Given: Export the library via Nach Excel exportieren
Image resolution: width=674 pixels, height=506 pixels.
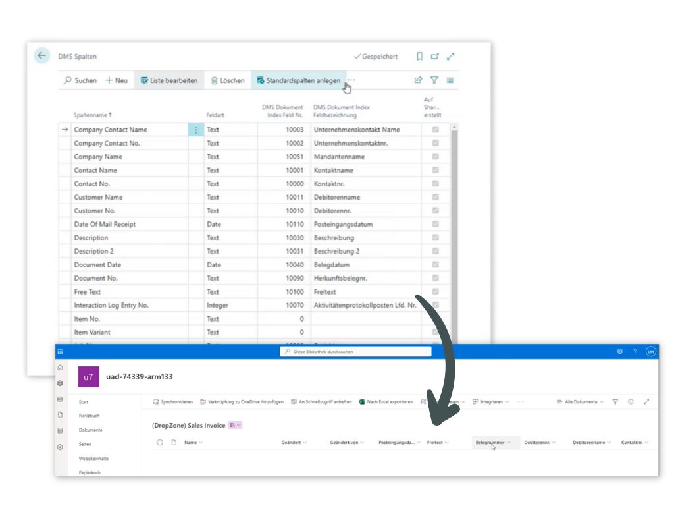Looking at the screenshot, I should 387,401.
